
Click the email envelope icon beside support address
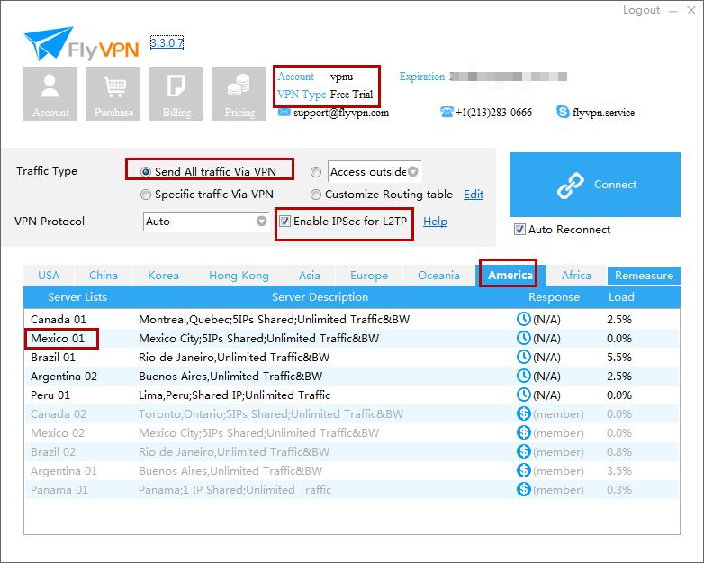[284, 112]
